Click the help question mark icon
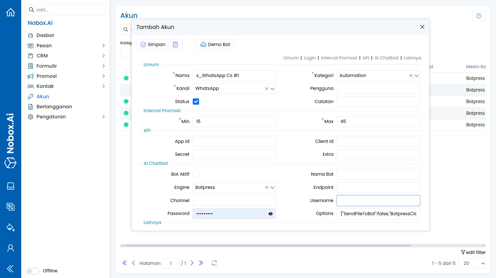Screen dimensions: 496x278 pyautogui.click(x=479, y=16)
